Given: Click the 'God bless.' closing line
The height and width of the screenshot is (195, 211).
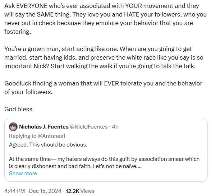Looking at the screenshot, I should click(19, 109).
